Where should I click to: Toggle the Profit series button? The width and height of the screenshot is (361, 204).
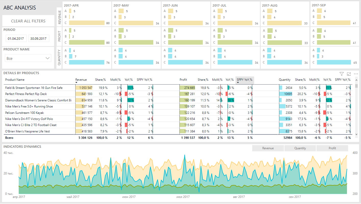[x=332, y=148]
